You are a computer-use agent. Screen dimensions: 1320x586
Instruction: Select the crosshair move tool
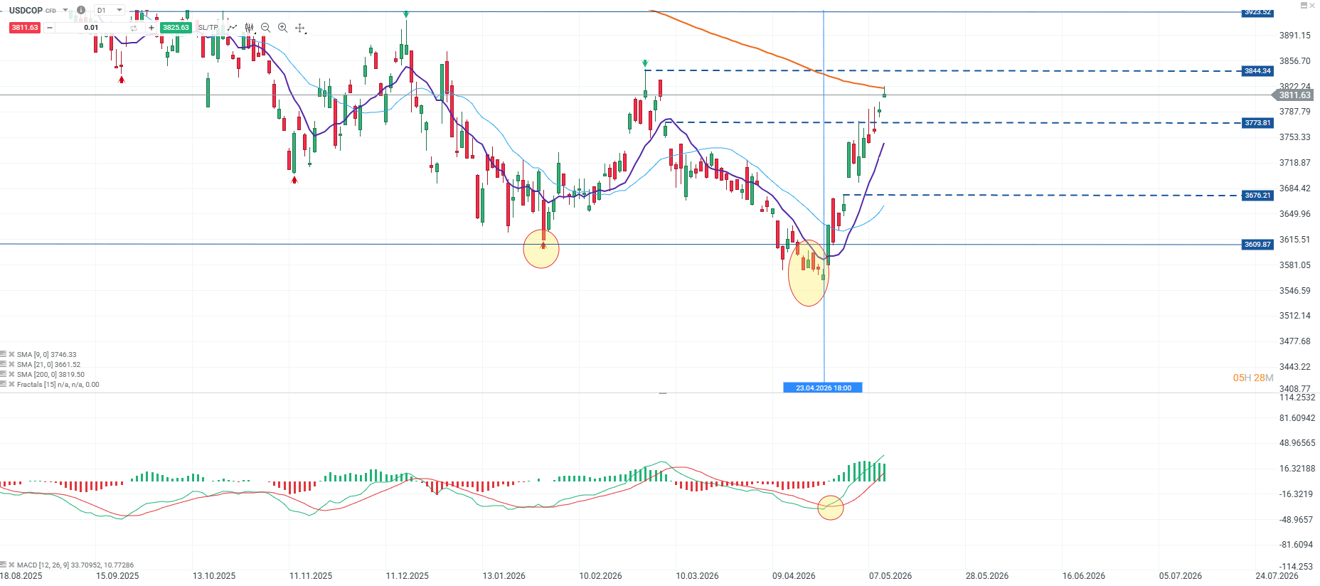pyautogui.click(x=300, y=28)
